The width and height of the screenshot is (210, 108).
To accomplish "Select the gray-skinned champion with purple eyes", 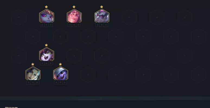I will click(x=102, y=16).
